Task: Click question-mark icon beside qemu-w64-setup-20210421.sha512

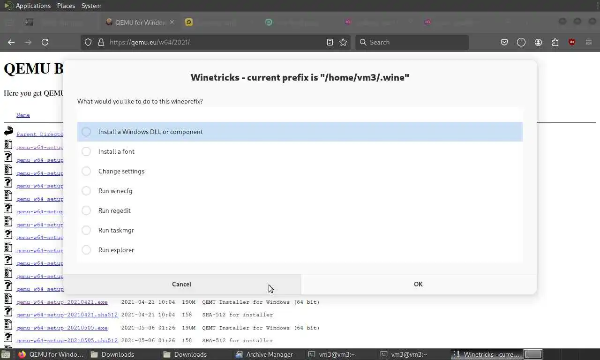Action: point(8,311)
